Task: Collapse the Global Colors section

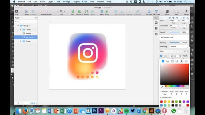Action: pos(161,97)
